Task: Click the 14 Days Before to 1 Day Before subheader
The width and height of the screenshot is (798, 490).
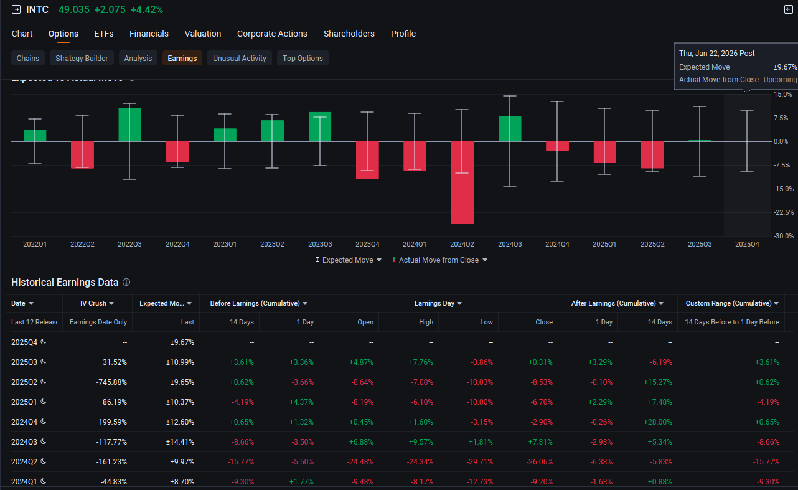Action: [x=732, y=322]
